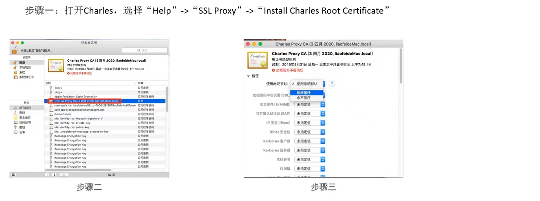
Task: Open the 安全邮件 (S/MIME) dropdown
Action: 310,104
